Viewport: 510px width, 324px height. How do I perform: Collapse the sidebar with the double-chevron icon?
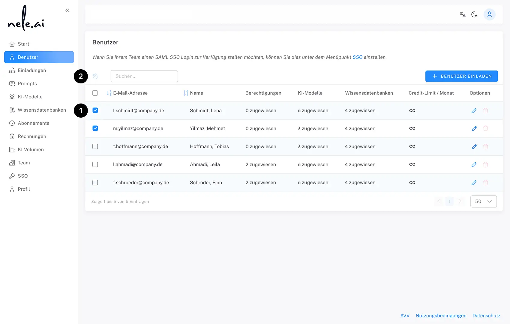click(67, 10)
